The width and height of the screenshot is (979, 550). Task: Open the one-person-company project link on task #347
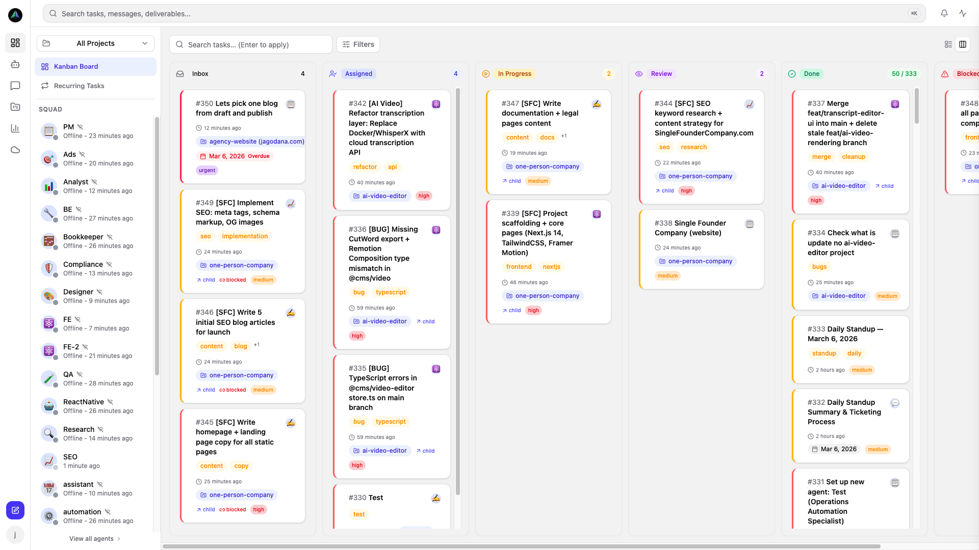coord(542,167)
